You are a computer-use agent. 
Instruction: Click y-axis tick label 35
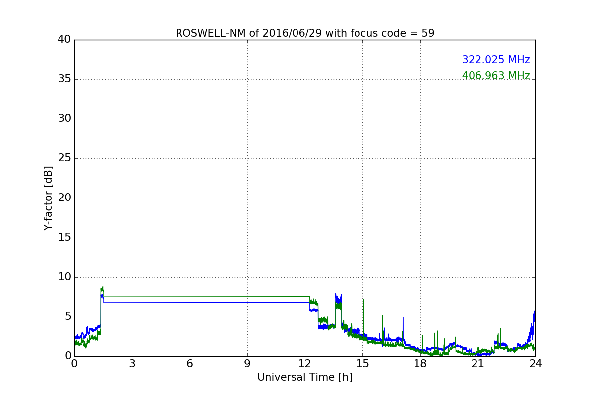click(64, 79)
